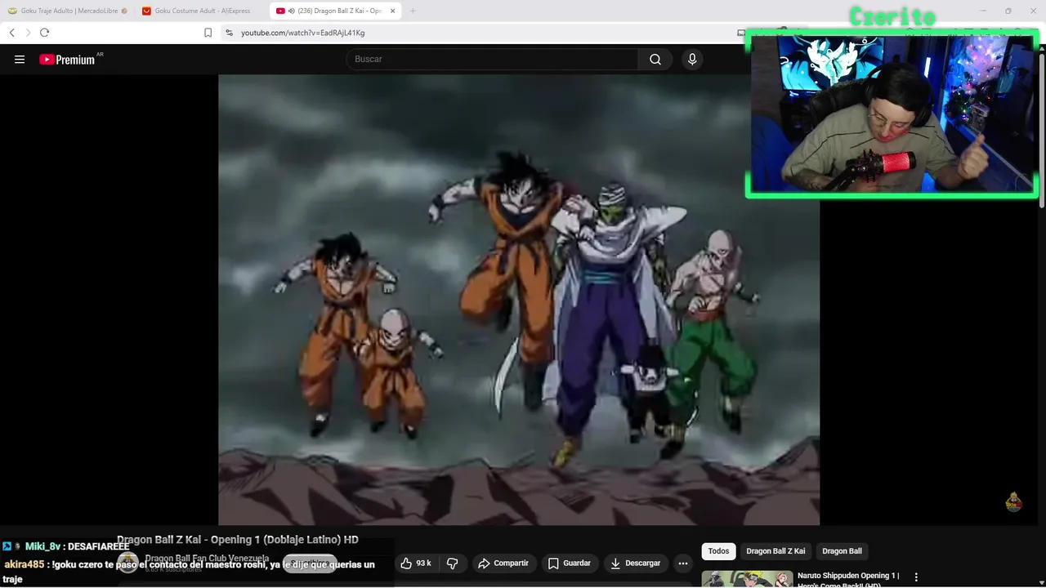The height and width of the screenshot is (588, 1046).
Task: Switch to Goku Costume Adult AliExpress tab
Action: tap(202, 11)
